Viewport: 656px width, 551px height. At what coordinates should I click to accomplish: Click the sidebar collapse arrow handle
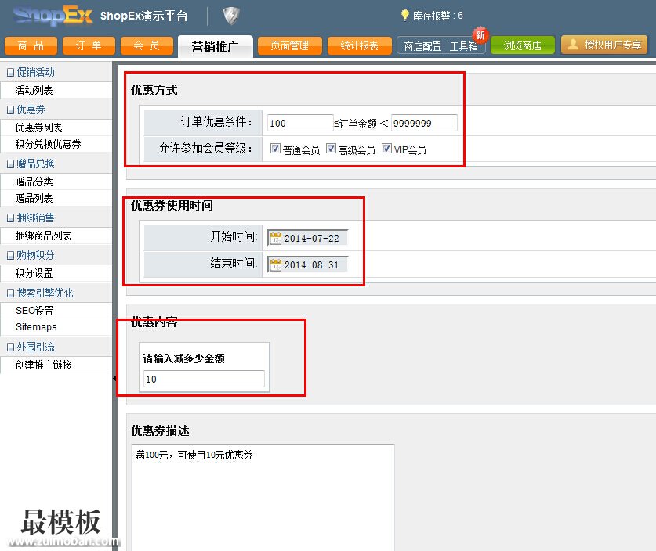pyautogui.click(x=114, y=379)
